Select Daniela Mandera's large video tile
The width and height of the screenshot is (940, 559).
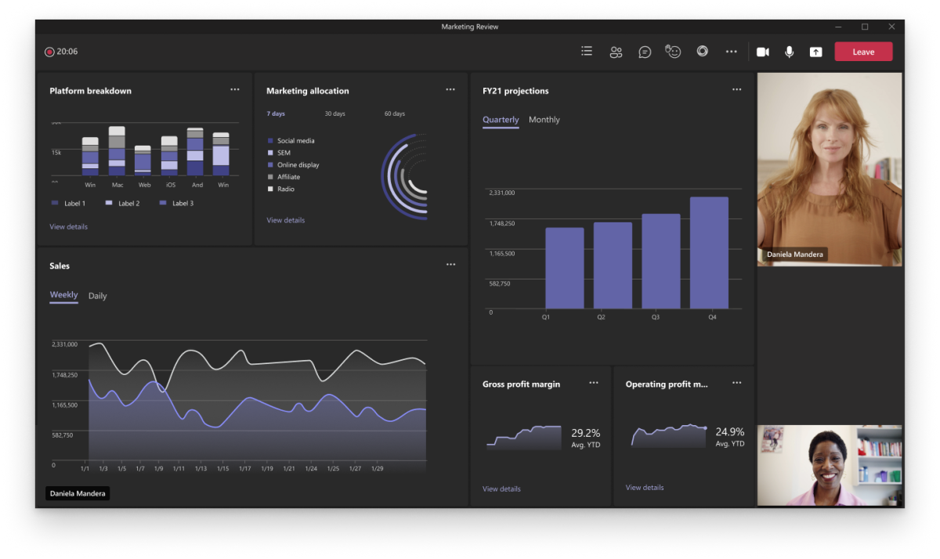[x=830, y=169]
